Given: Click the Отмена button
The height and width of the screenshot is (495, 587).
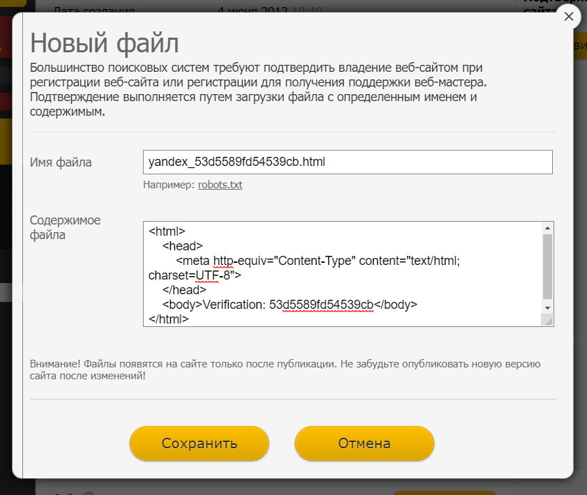Looking at the screenshot, I should 364,443.
